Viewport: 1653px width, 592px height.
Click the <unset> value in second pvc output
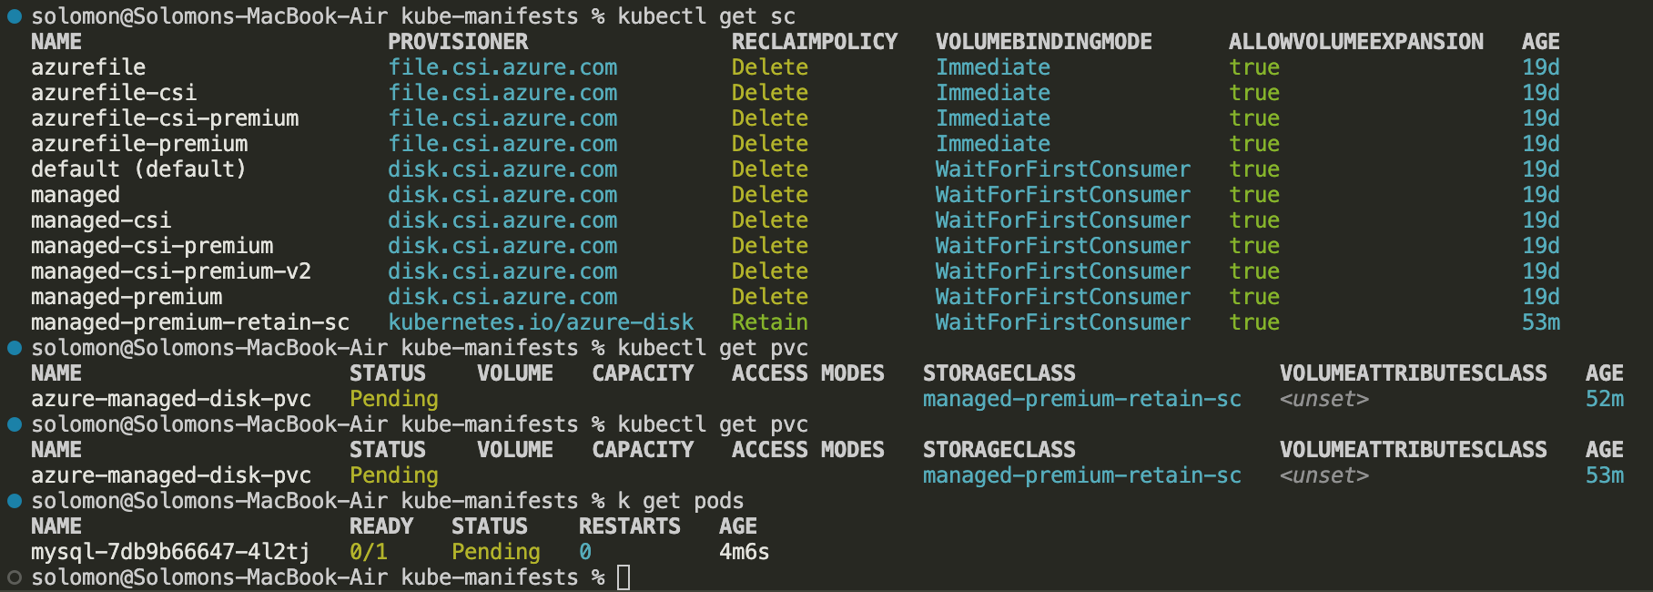(1324, 475)
